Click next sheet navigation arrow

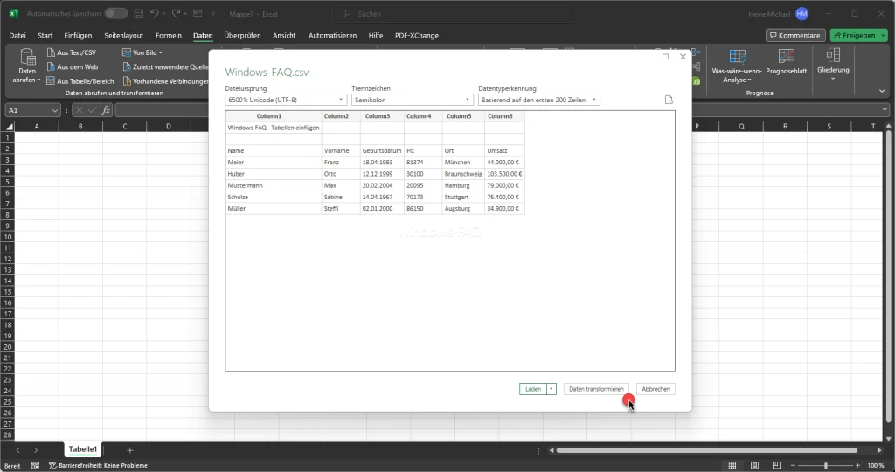coord(35,450)
